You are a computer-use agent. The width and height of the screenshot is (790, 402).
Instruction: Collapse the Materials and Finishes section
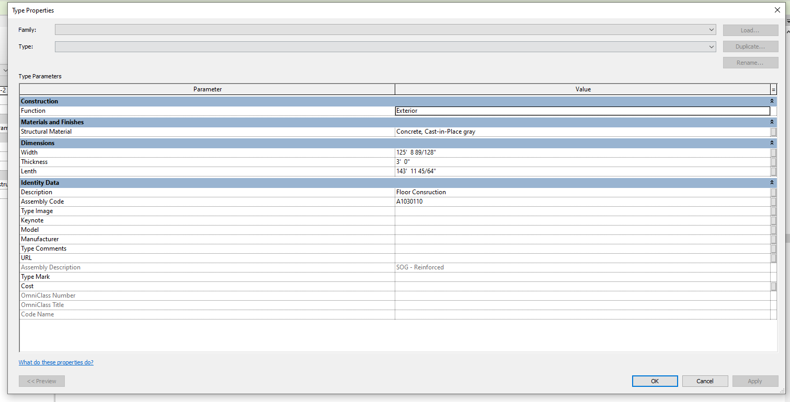point(772,122)
